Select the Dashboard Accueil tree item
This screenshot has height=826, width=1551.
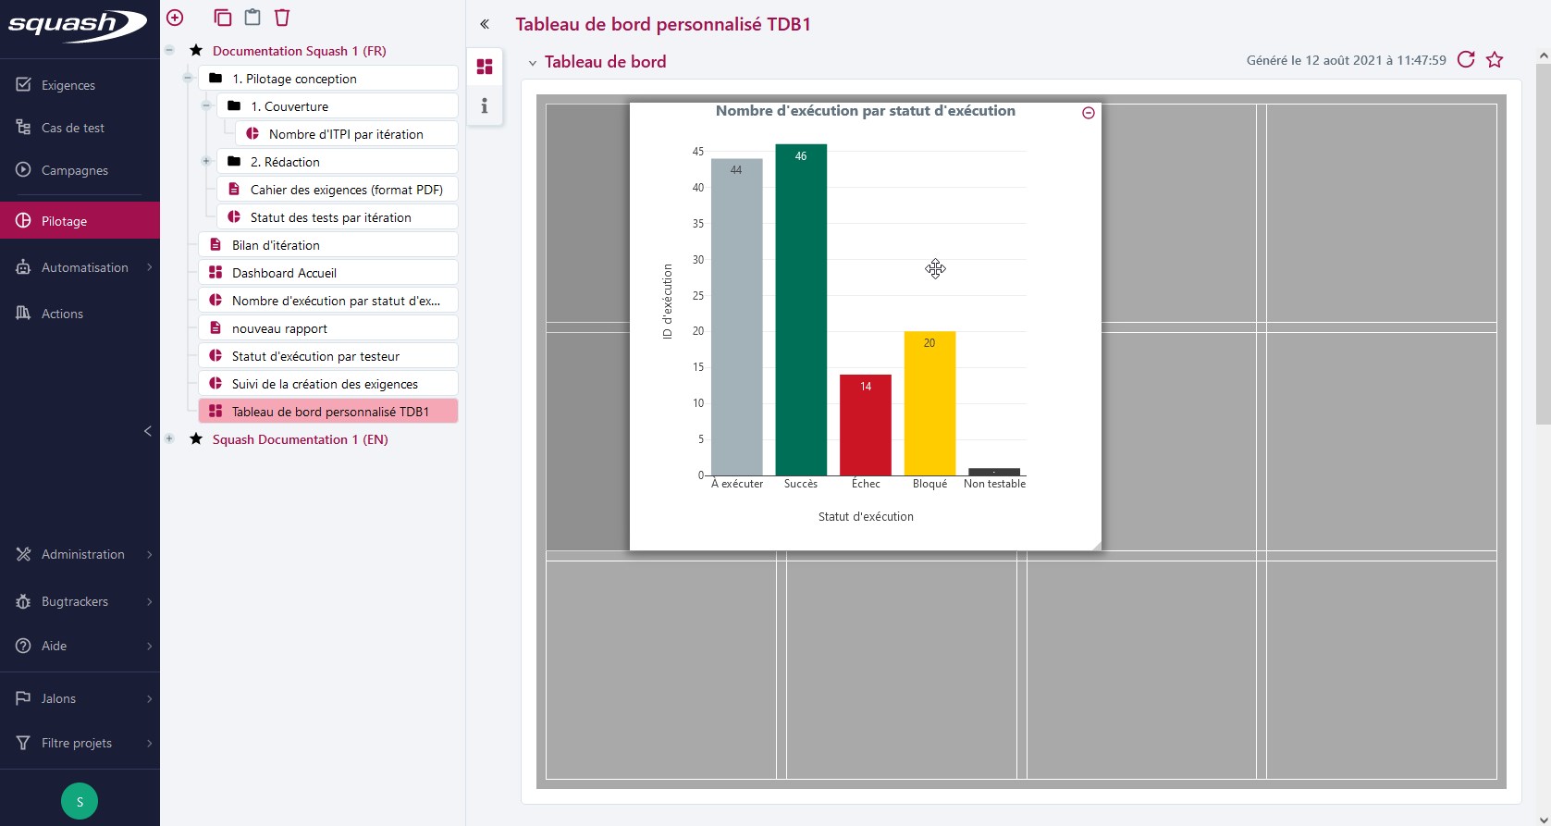[284, 273]
